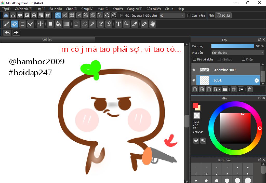Viewport: 266px width, 183px height.
Task: Adjust the Độ trong opacity slider
Action: coord(232,46)
